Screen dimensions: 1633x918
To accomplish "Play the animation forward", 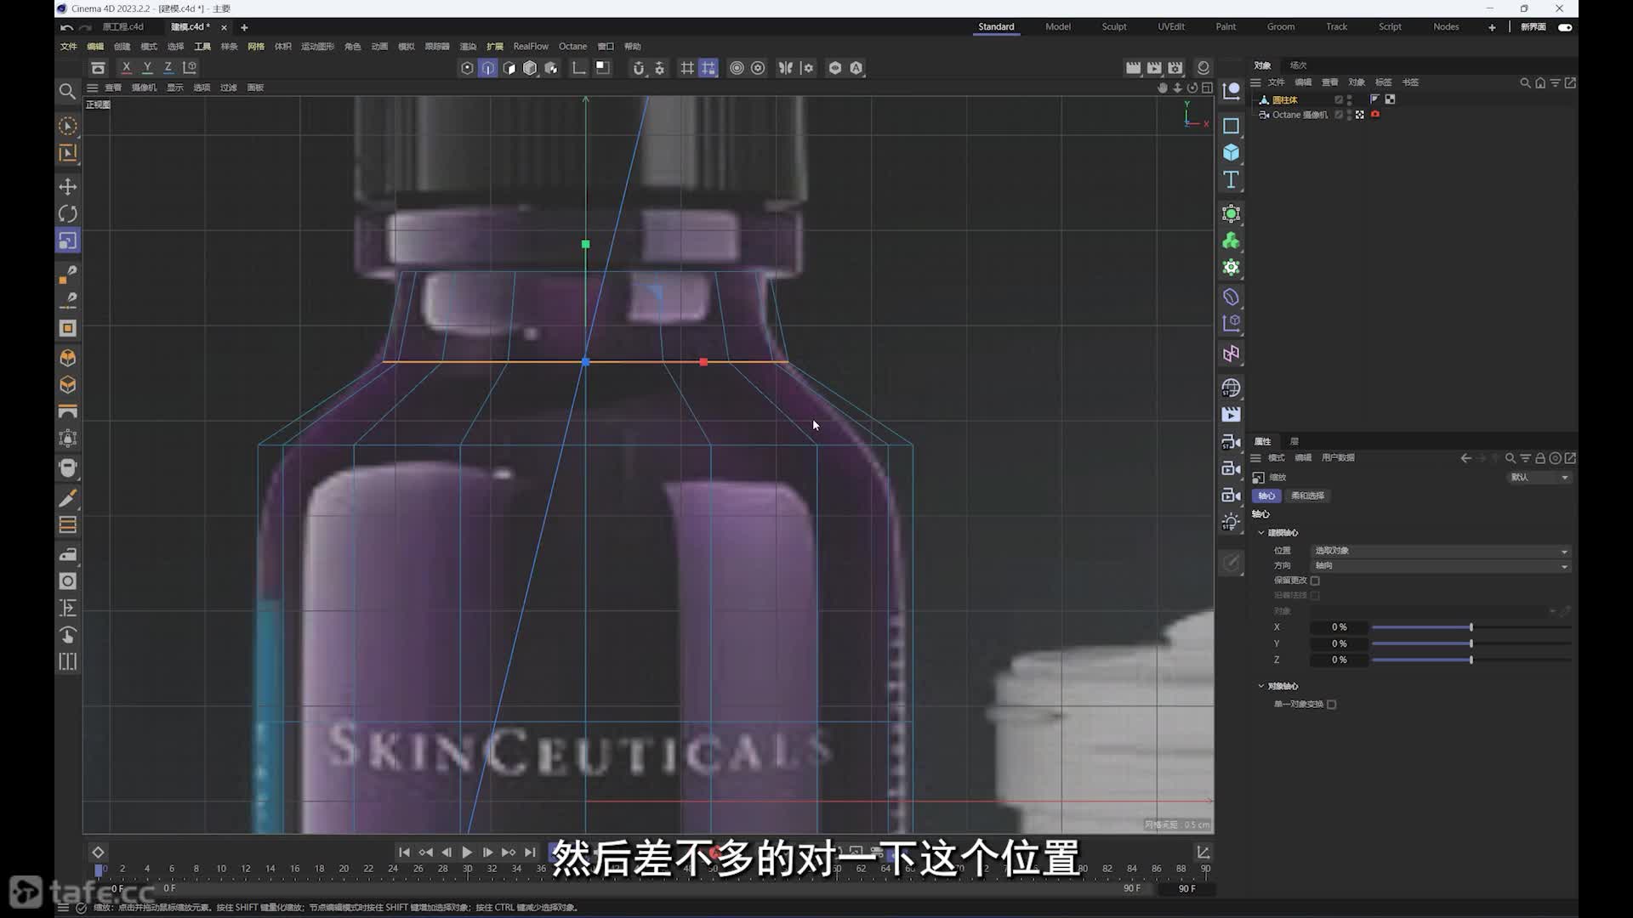I will [x=467, y=852].
